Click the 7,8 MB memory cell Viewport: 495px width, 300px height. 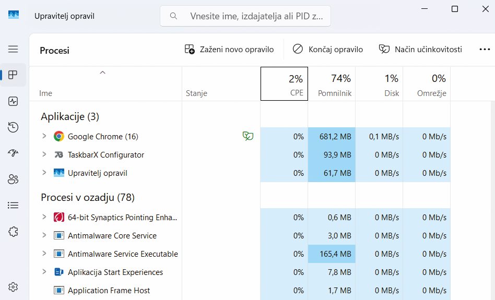[332, 272]
